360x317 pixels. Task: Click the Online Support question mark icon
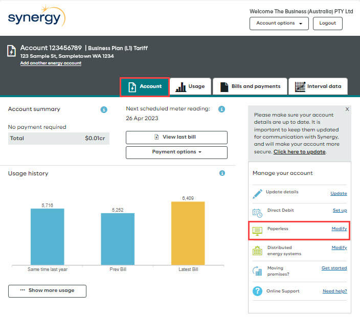point(257,291)
